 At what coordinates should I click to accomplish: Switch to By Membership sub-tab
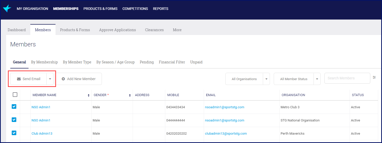point(44,62)
